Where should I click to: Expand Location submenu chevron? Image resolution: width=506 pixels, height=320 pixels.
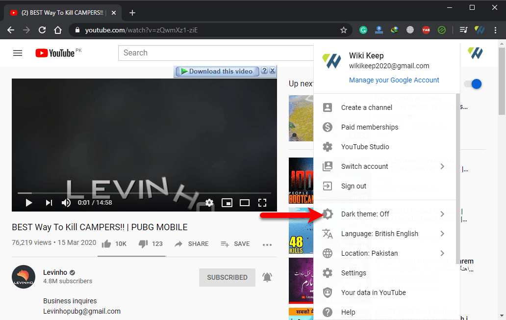click(442, 253)
